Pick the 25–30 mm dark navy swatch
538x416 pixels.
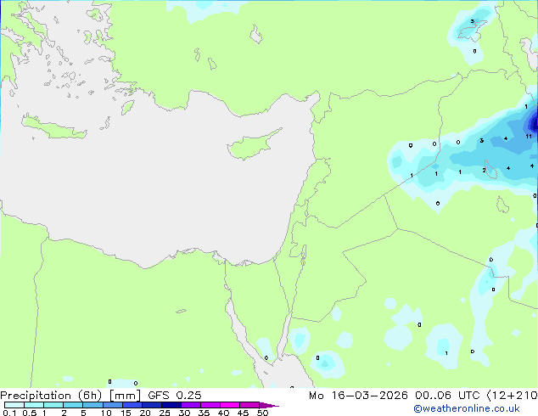coord(171,405)
